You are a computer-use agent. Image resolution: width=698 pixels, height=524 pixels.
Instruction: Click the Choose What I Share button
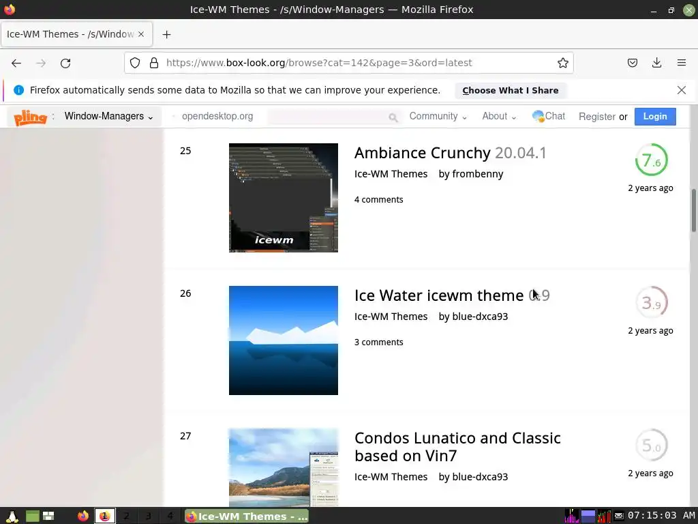point(510,91)
